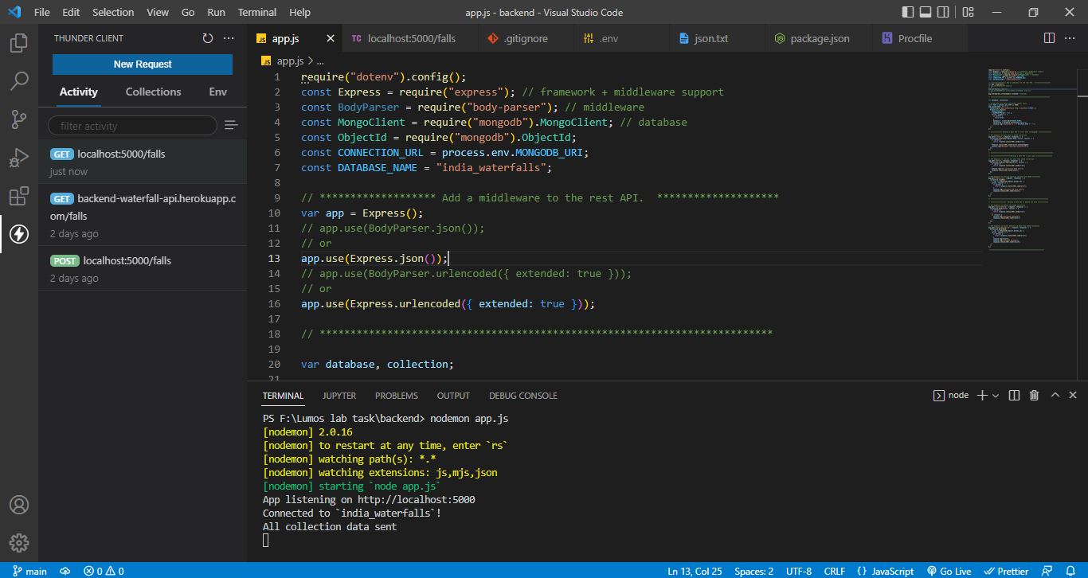Image resolution: width=1088 pixels, height=578 pixels.
Task: Switch to Collections tab in Thunder Client
Action: 153,92
